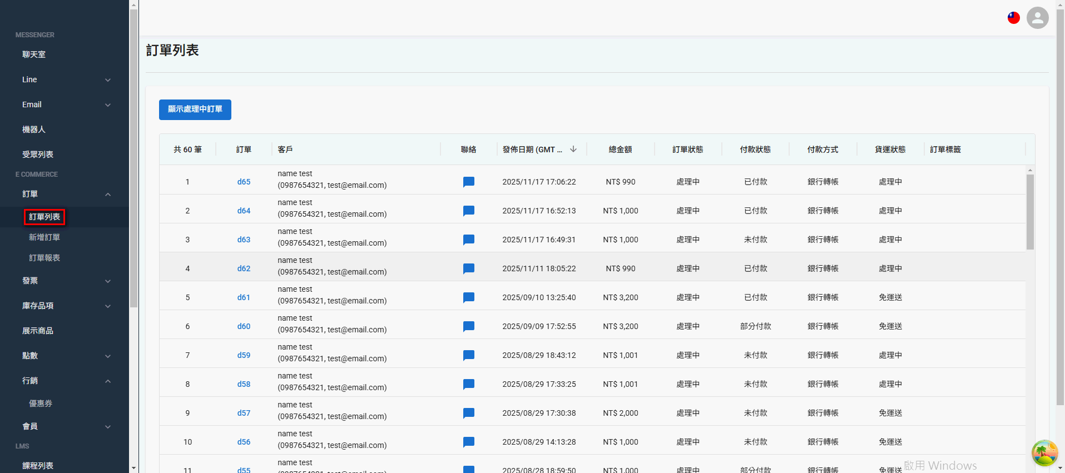Open order link d58
This screenshot has height=473, width=1065.
[x=244, y=384]
